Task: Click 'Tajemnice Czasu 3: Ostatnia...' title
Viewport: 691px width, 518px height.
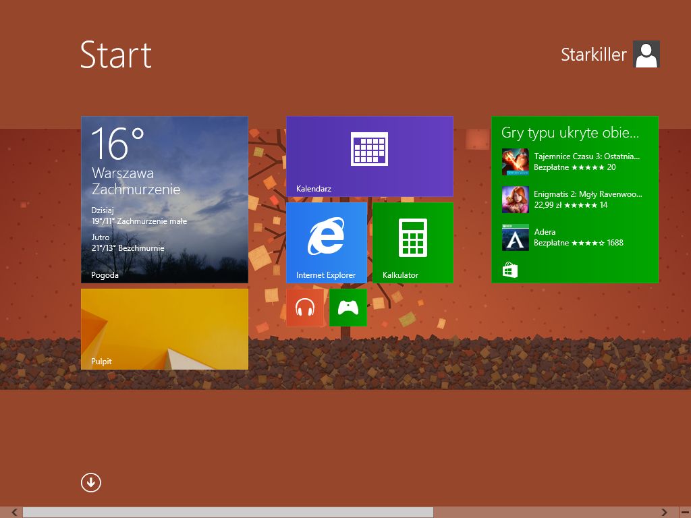Action: coord(586,156)
